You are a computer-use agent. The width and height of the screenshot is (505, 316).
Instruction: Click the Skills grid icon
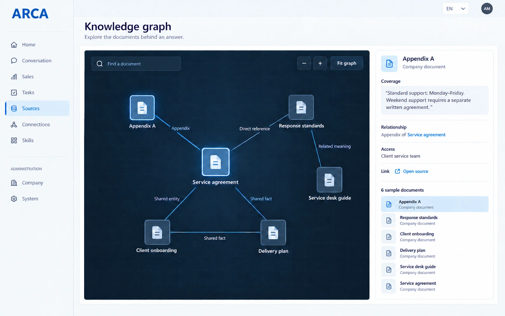click(14, 140)
